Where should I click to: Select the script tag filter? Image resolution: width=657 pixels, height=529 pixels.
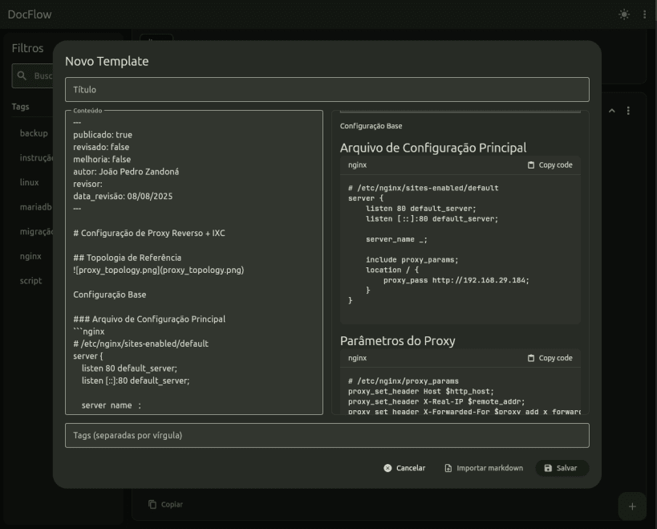tap(31, 281)
